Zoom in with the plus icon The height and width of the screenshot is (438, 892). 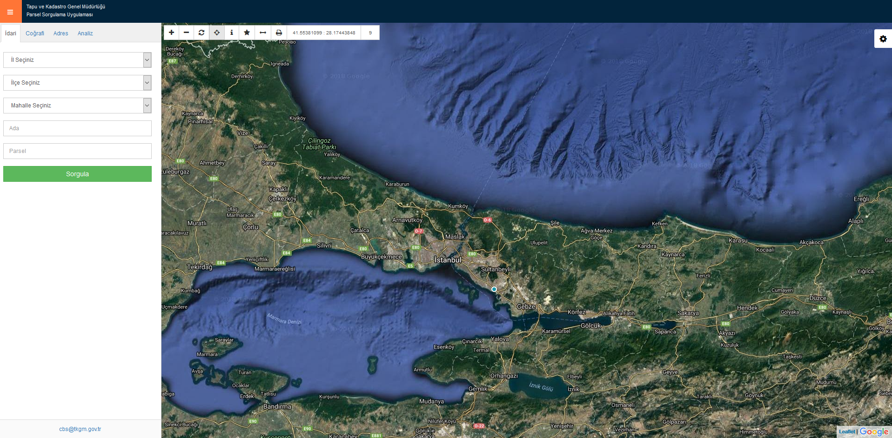click(x=171, y=33)
